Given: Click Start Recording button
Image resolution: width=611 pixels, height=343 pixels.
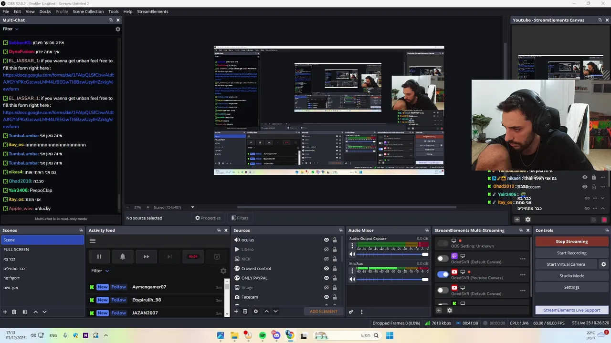Looking at the screenshot, I should tap(571, 253).
